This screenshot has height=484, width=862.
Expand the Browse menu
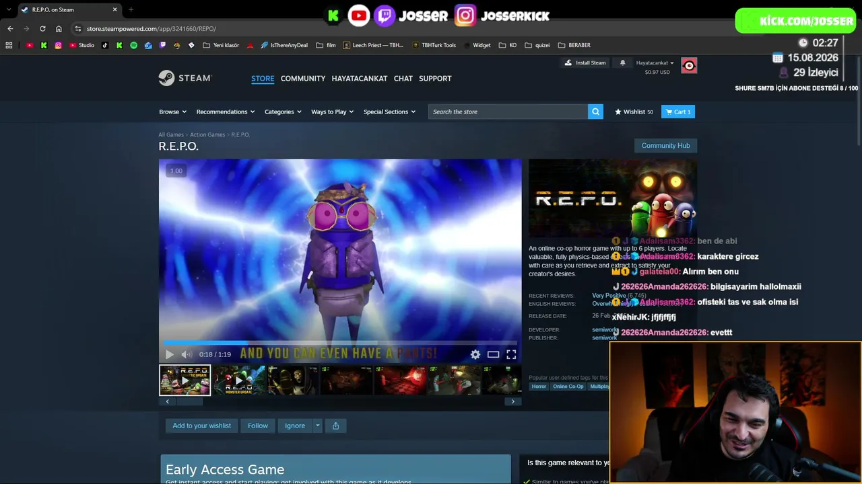[x=173, y=112]
